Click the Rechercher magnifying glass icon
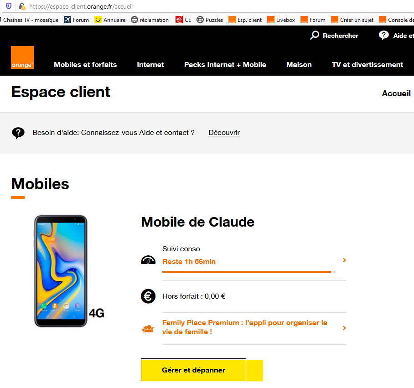The width and height of the screenshot is (414, 388). [315, 36]
